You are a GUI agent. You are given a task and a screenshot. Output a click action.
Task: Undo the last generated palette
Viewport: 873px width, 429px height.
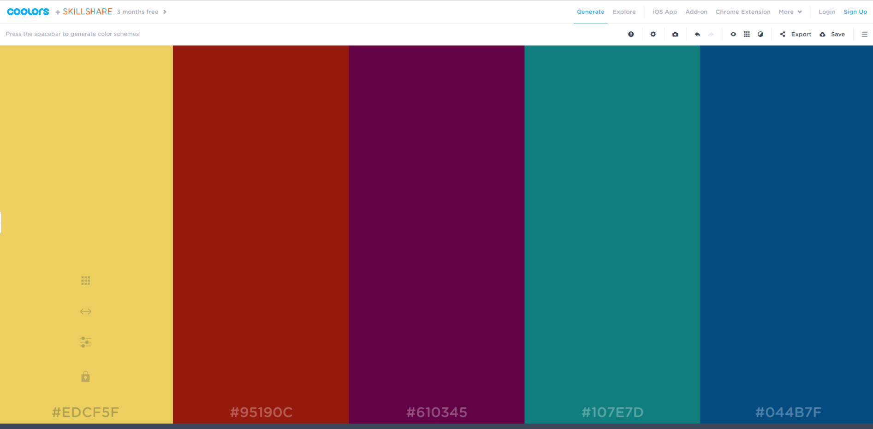point(697,34)
